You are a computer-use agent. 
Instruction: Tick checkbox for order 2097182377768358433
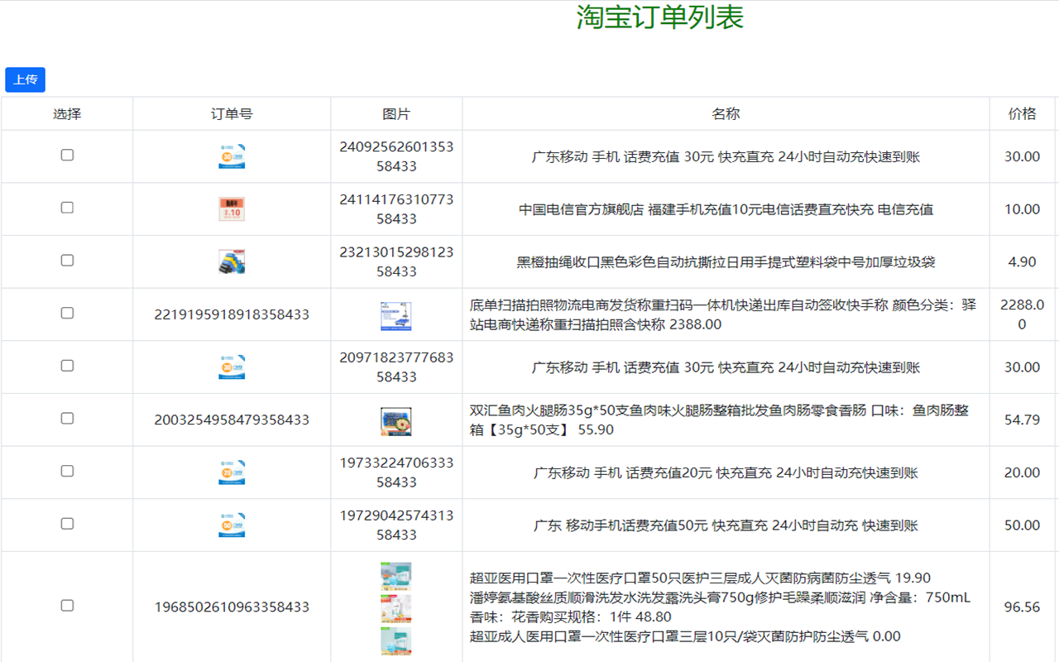coord(67,366)
